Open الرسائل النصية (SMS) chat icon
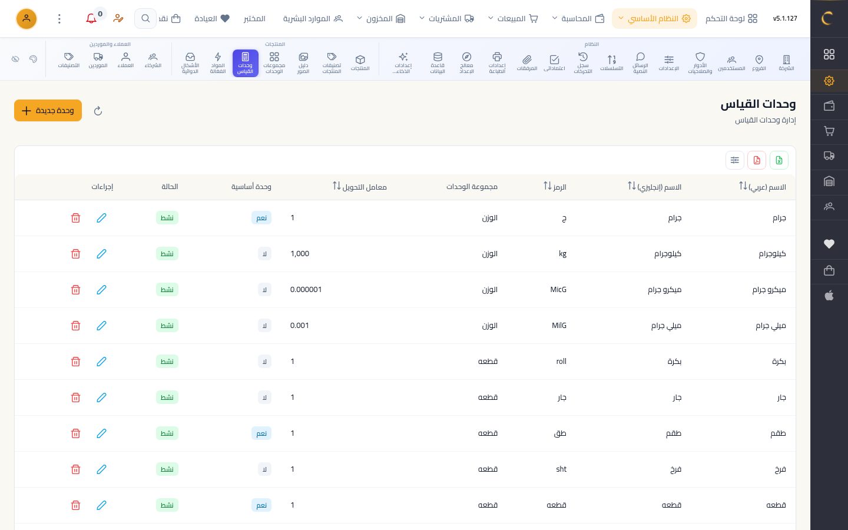Screen dimensions: 848x530 [640, 62]
